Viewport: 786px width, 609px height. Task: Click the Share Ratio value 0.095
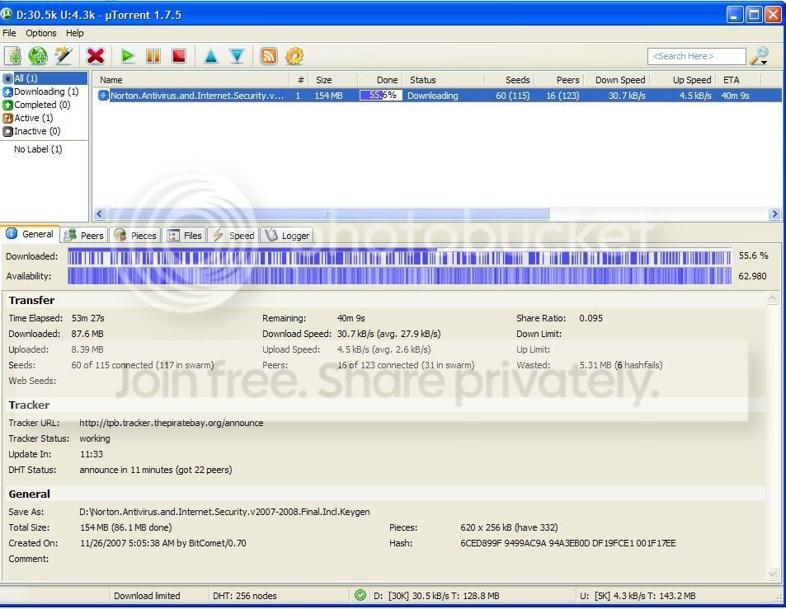click(x=591, y=318)
